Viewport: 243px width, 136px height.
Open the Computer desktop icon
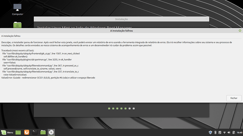(x=18, y=9)
